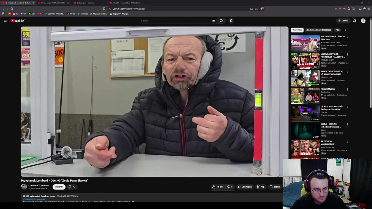Open Kiepski Magical video title

click(328, 89)
